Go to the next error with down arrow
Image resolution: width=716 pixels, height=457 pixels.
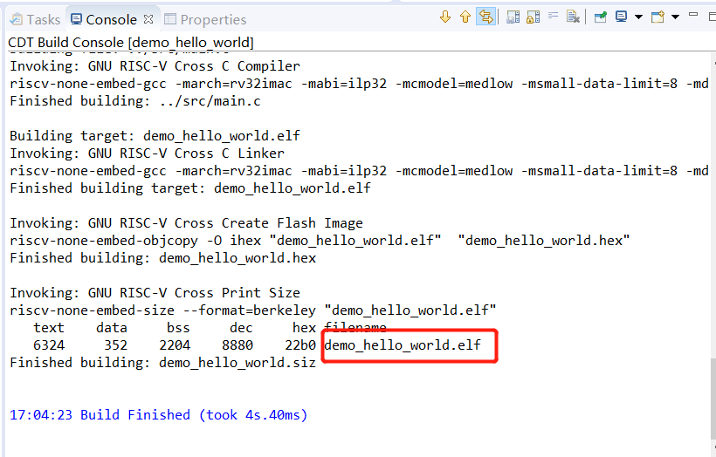(x=445, y=17)
